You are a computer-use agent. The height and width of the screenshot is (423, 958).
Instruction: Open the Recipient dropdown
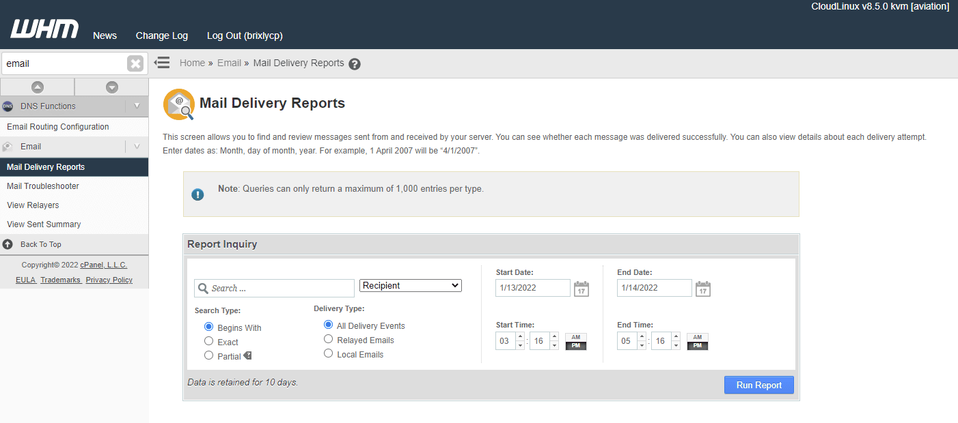coord(411,286)
